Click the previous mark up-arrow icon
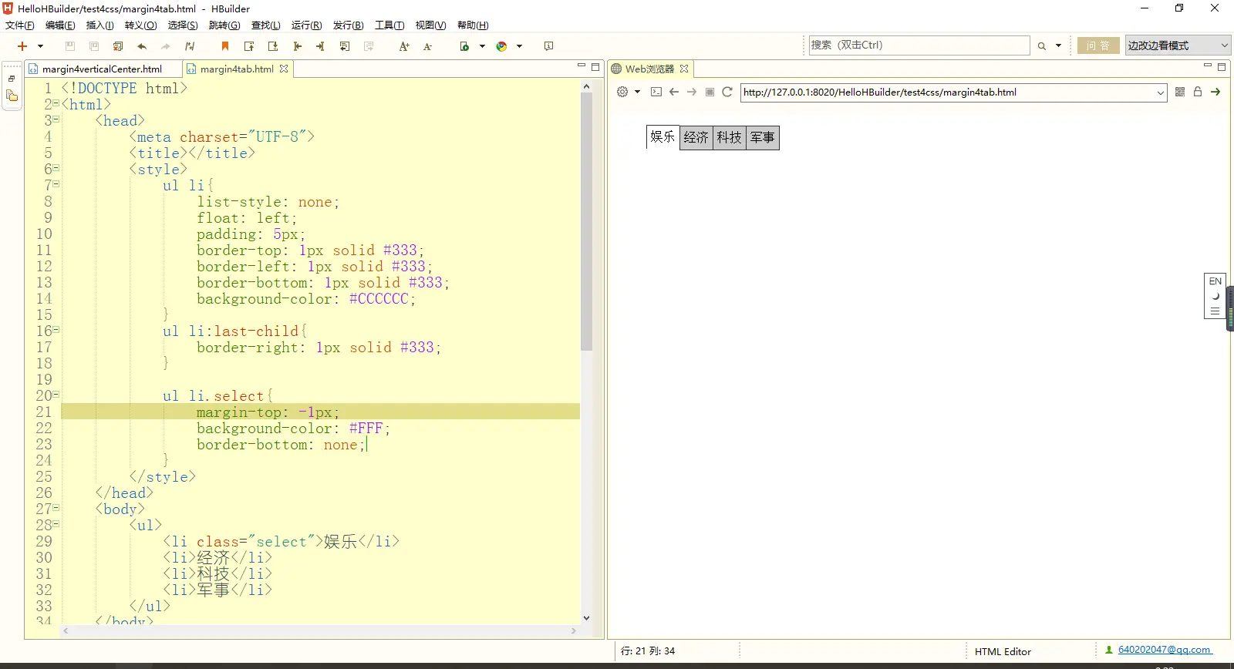This screenshot has width=1234, height=669. [249, 46]
